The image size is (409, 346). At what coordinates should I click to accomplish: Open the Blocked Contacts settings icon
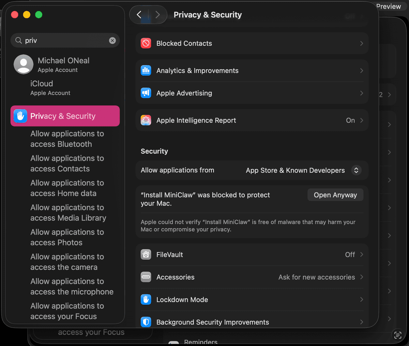click(146, 43)
